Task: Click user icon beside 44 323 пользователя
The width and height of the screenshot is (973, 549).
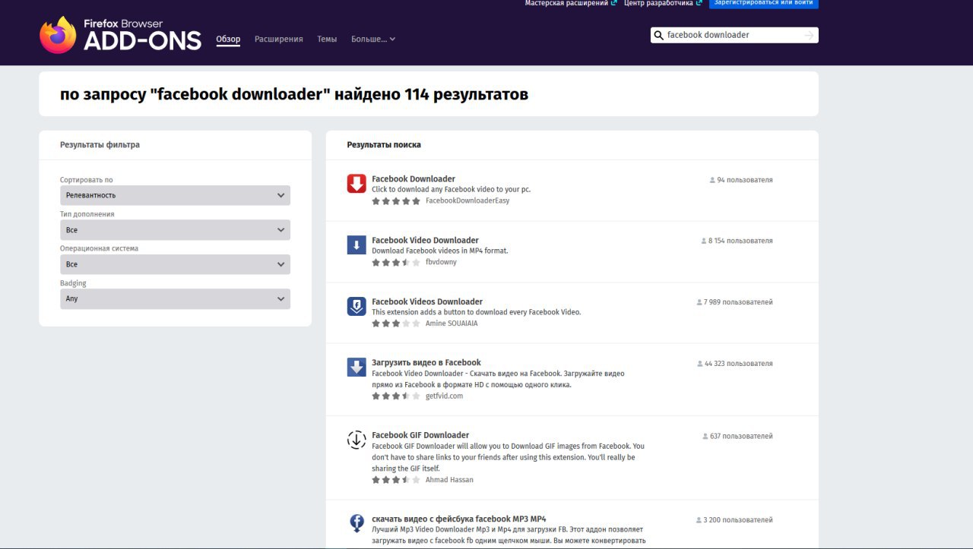Action: (700, 364)
